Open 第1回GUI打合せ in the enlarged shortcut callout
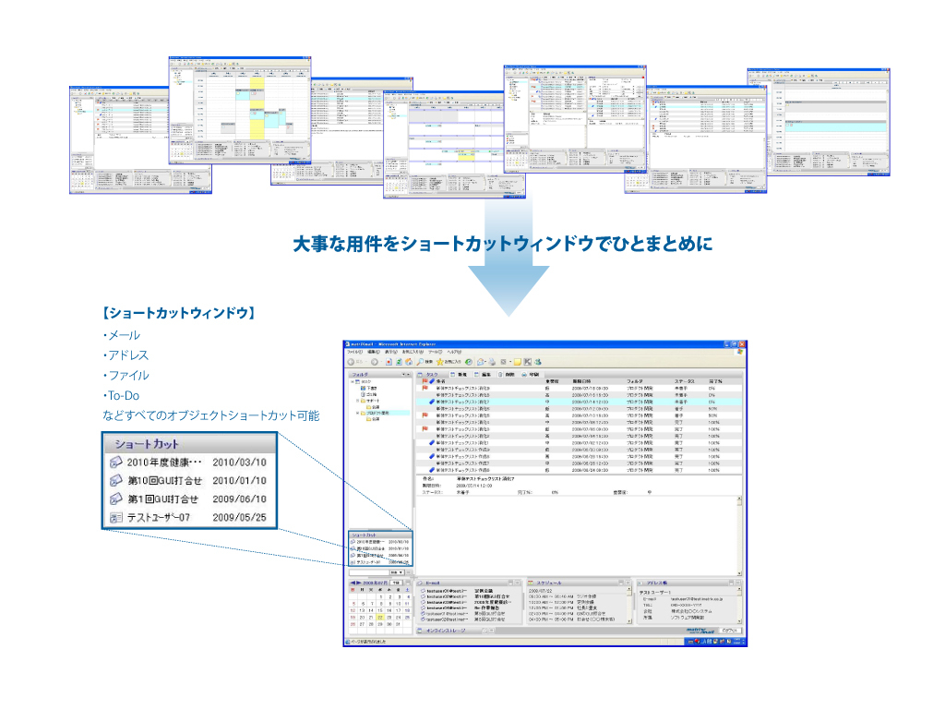Screen dimensions: 945x709 187,499
